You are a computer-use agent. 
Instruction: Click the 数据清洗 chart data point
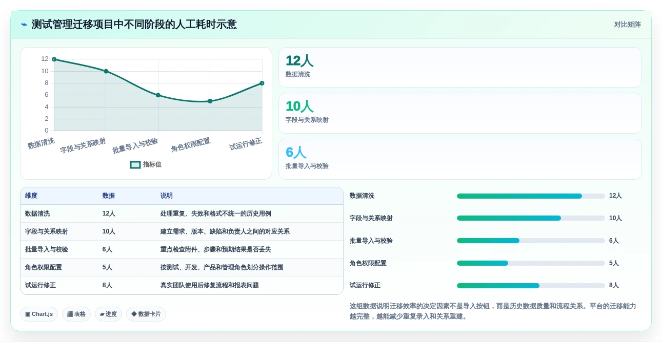pyautogui.click(x=54, y=59)
